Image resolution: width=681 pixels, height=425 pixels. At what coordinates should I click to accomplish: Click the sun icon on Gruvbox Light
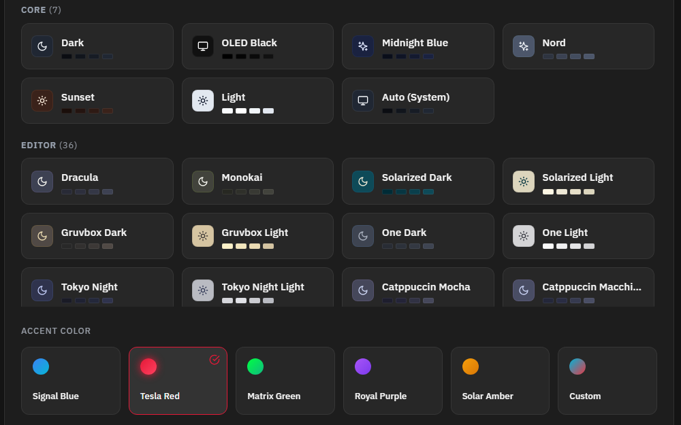coord(203,236)
